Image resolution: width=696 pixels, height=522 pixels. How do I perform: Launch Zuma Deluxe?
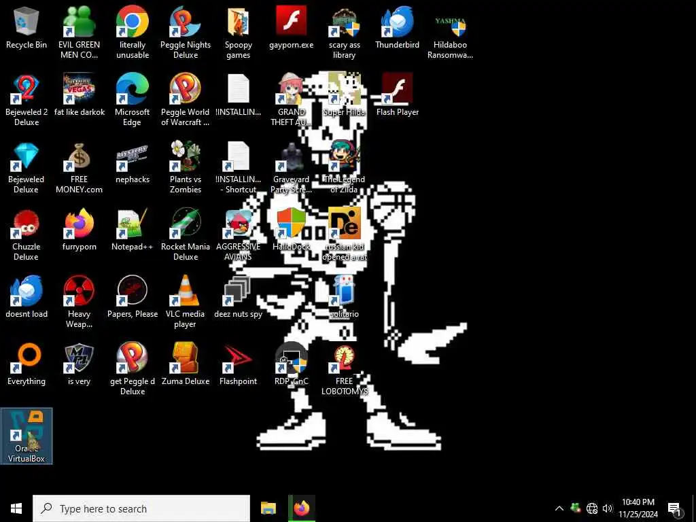[186, 364]
